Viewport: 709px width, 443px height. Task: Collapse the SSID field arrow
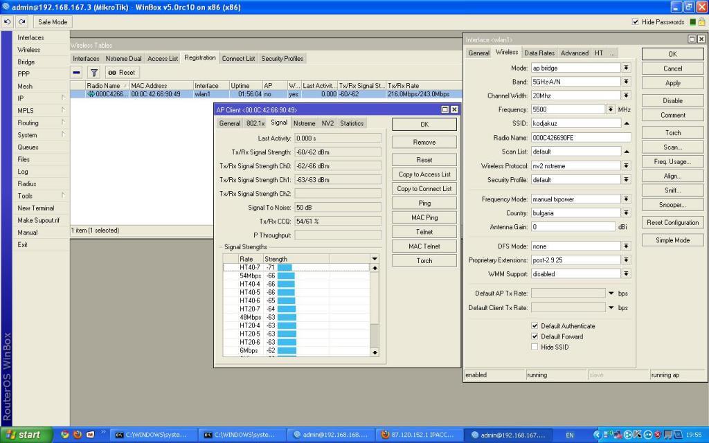coord(626,123)
